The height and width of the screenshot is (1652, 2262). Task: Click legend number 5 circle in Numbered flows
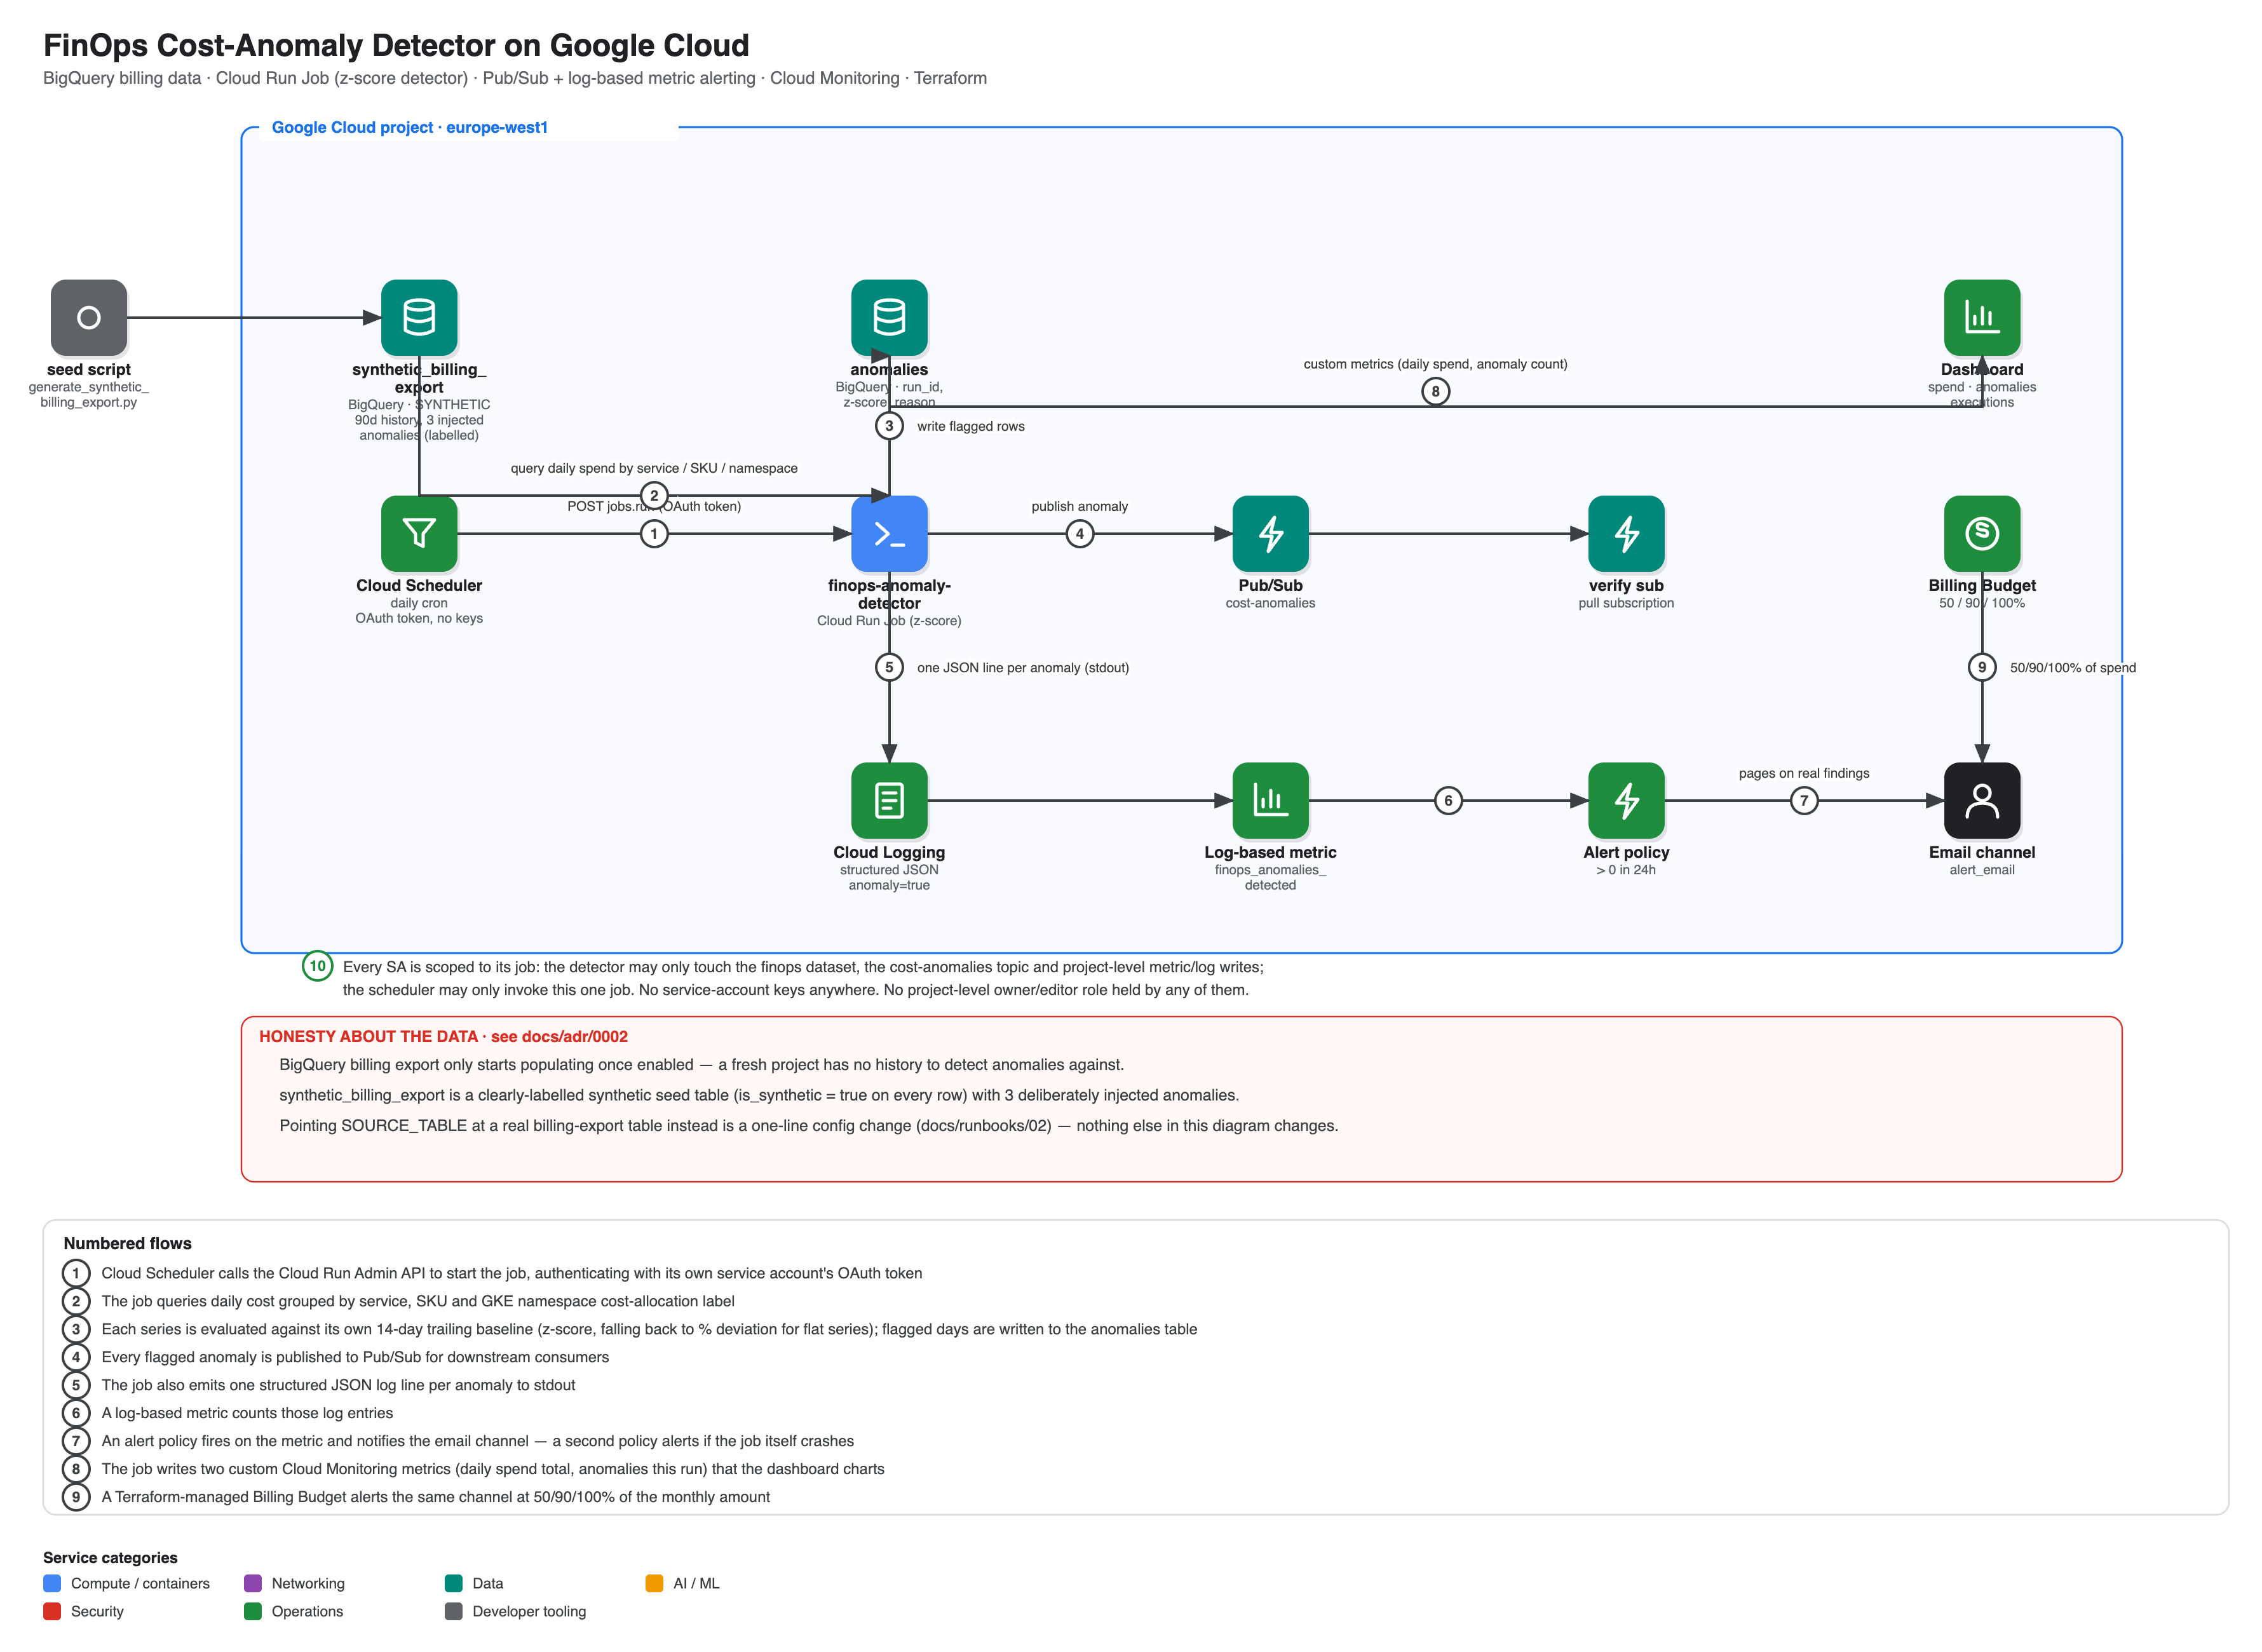[76, 1386]
